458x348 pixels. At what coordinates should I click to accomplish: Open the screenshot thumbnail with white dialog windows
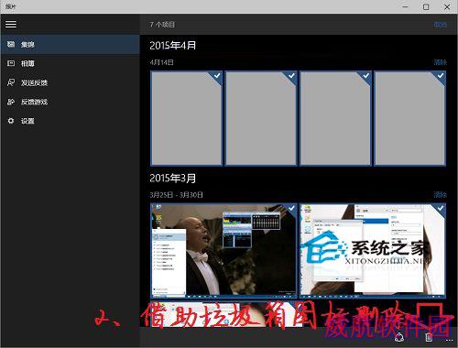tap(373, 251)
